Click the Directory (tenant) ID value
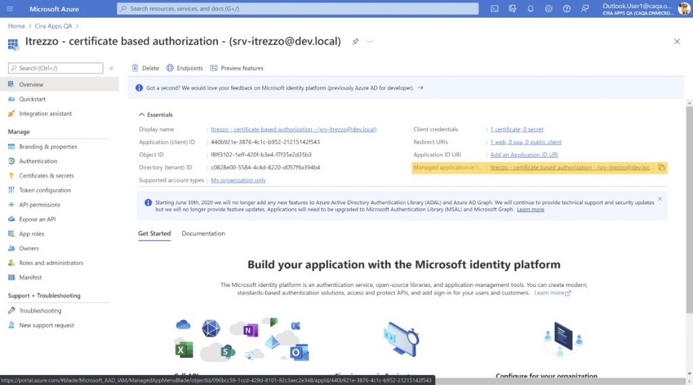The height and width of the screenshot is (385, 693). (x=265, y=168)
